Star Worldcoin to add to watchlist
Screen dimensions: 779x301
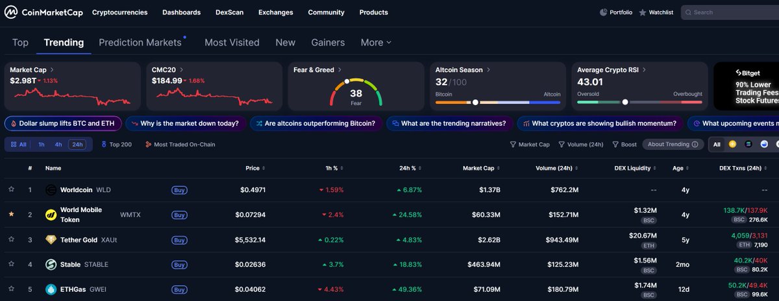[x=11, y=190]
